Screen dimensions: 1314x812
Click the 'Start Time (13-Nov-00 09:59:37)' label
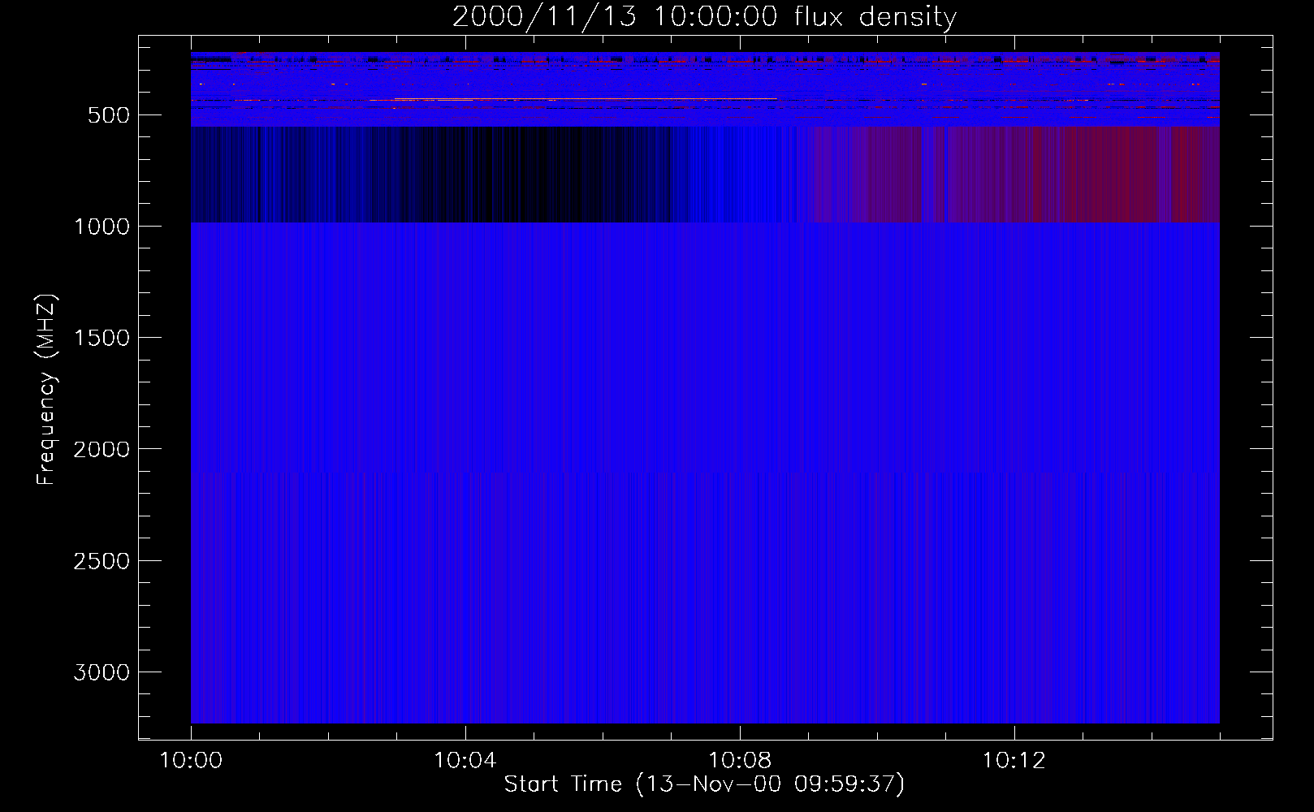tap(704, 784)
